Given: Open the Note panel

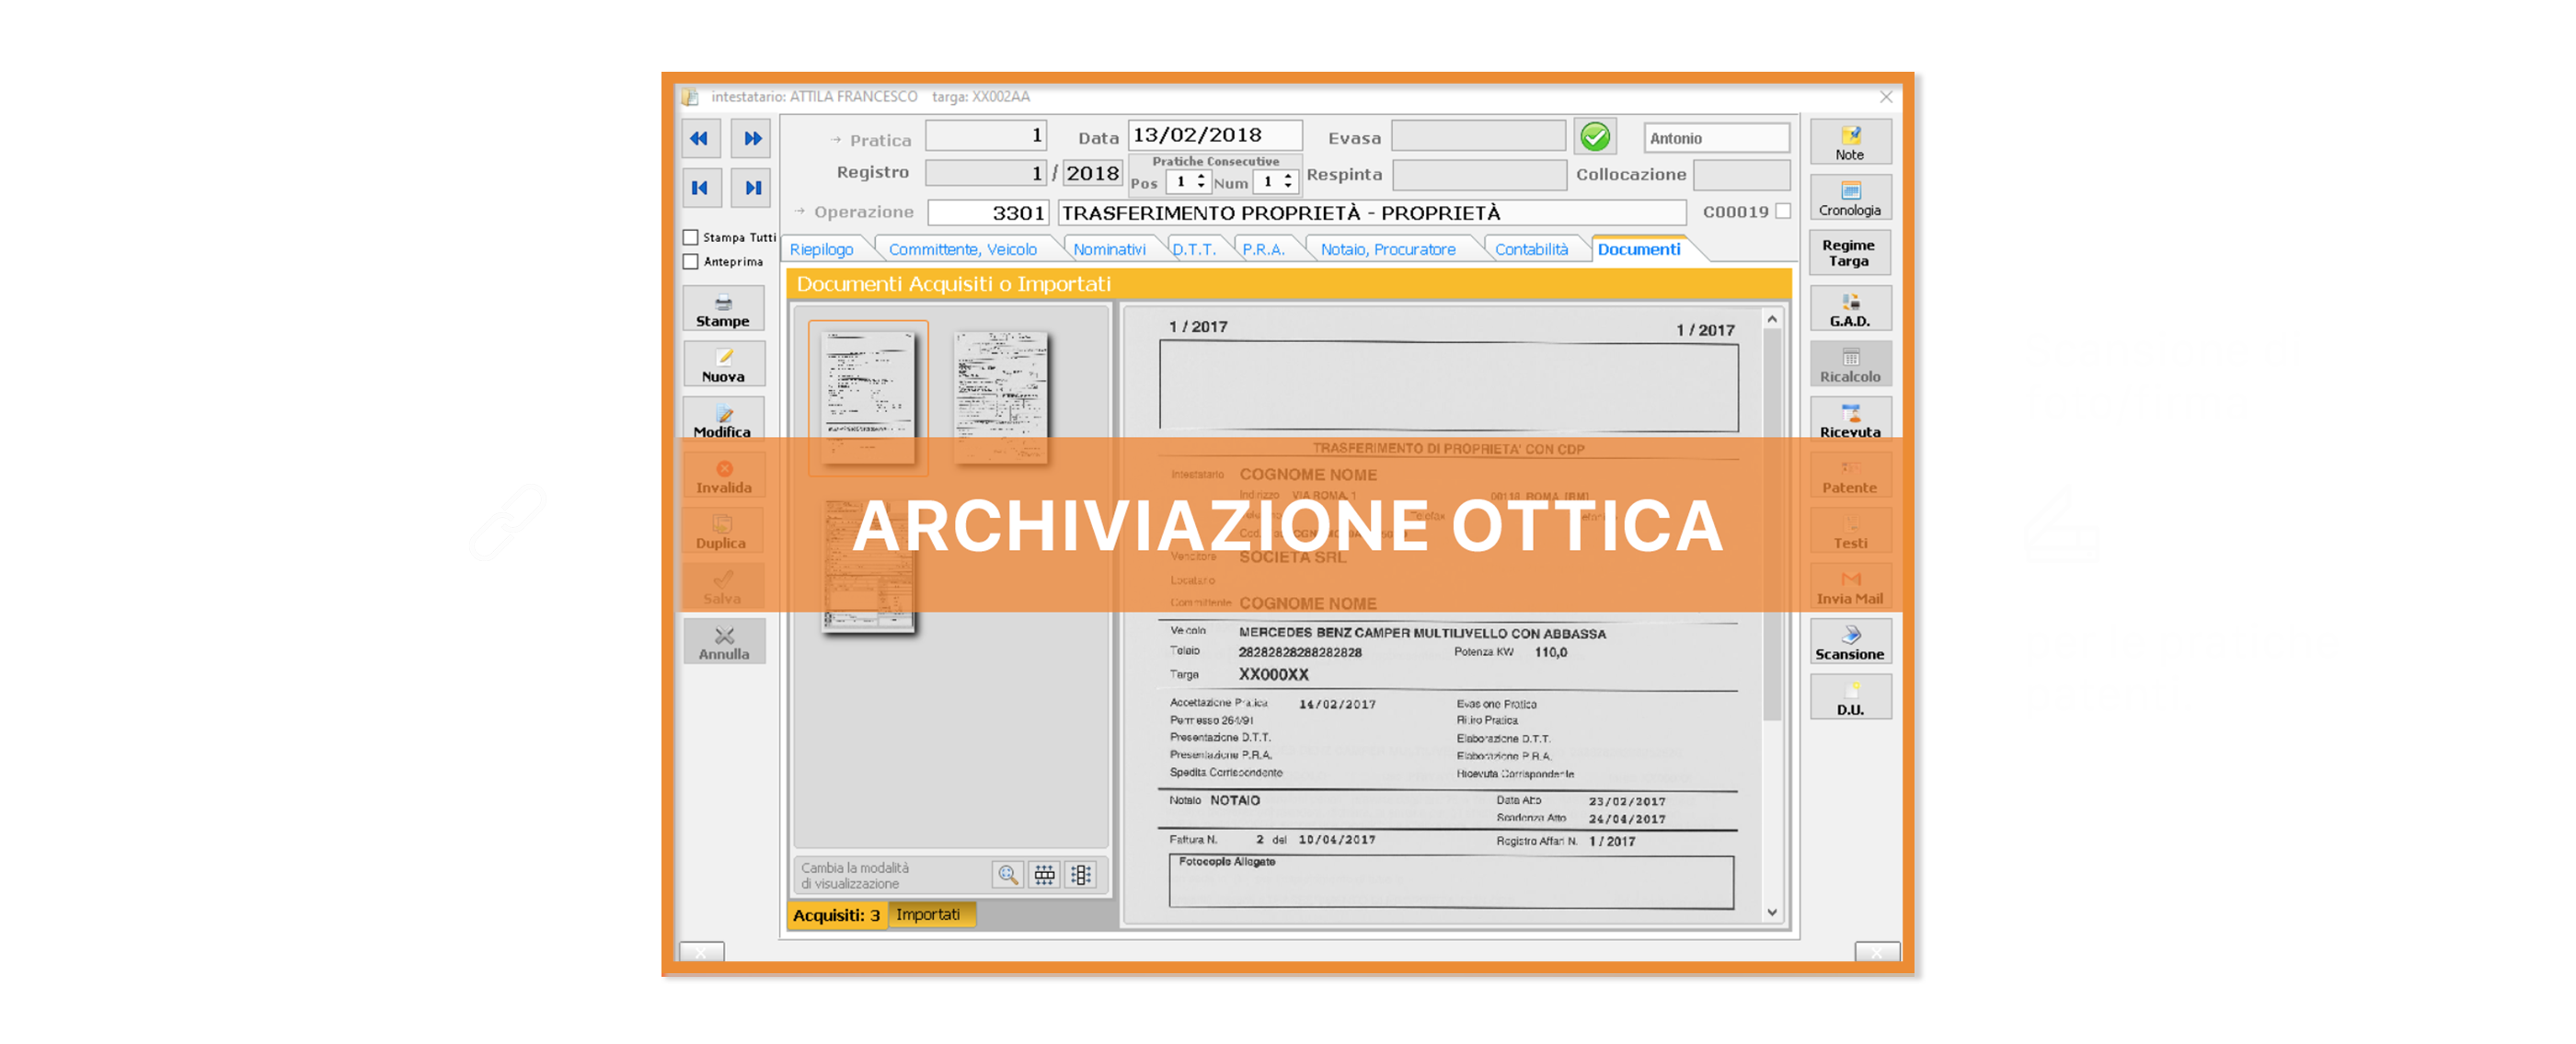Looking at the screenshot, I should 1850,142.
